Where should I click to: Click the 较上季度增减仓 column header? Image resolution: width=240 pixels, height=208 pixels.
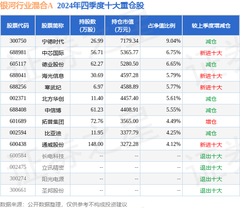pyautogui.click(x=211, y=26)
